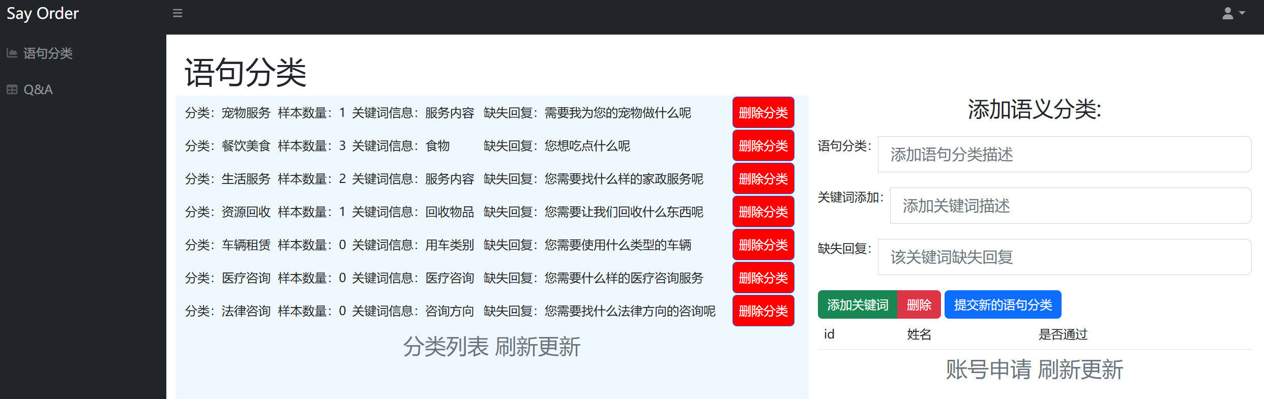
Task: Delete the 车辆租赁 category
Action: coord(763,244)
